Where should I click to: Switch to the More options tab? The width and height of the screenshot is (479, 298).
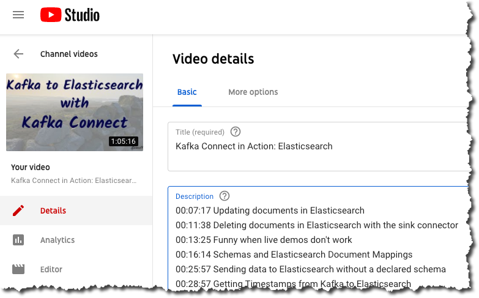tap(253, 92)
